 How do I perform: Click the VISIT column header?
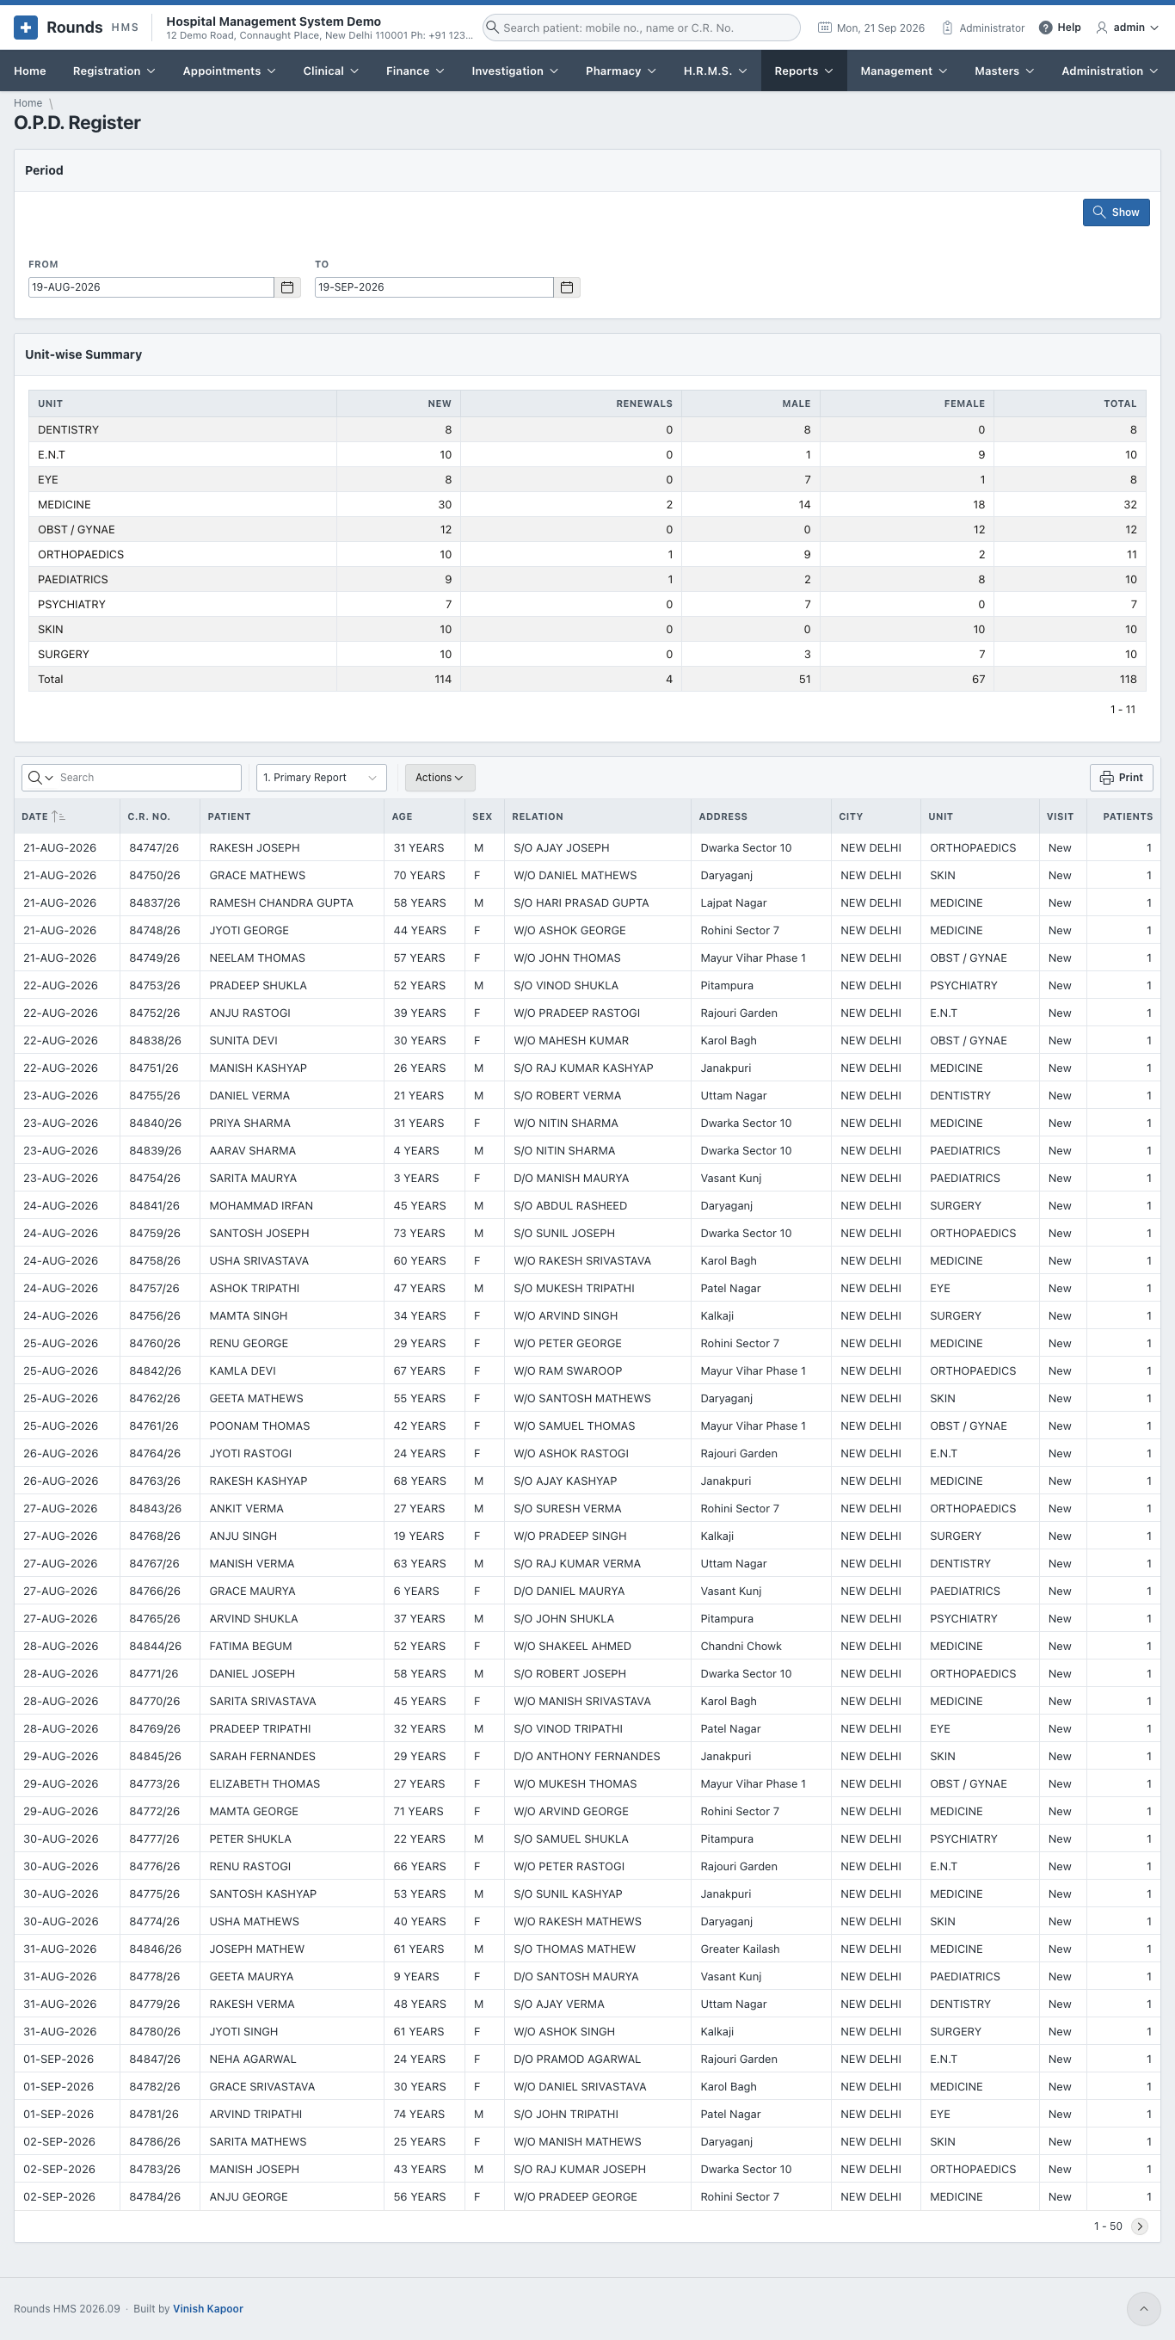point(1060,816)
